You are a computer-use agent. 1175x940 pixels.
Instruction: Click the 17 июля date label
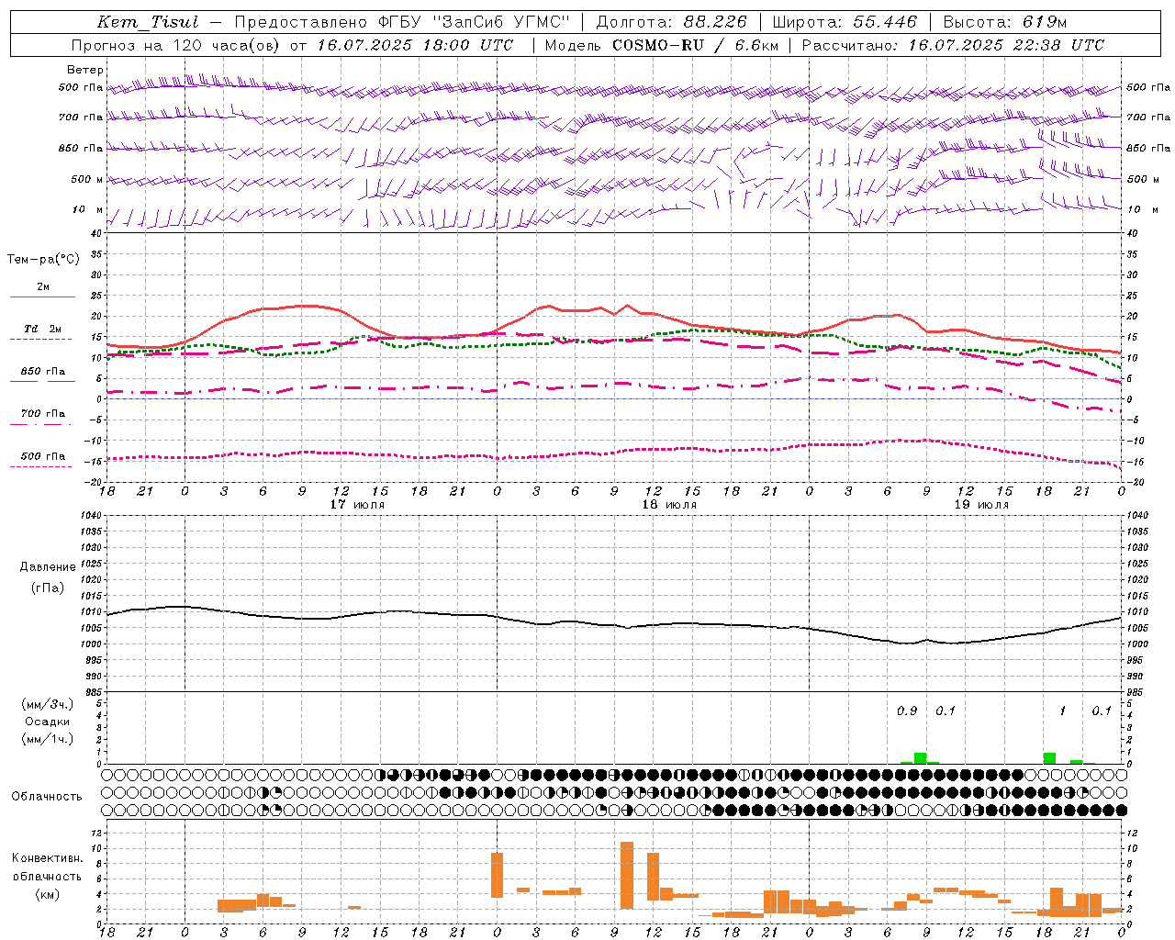coord(357,505)
